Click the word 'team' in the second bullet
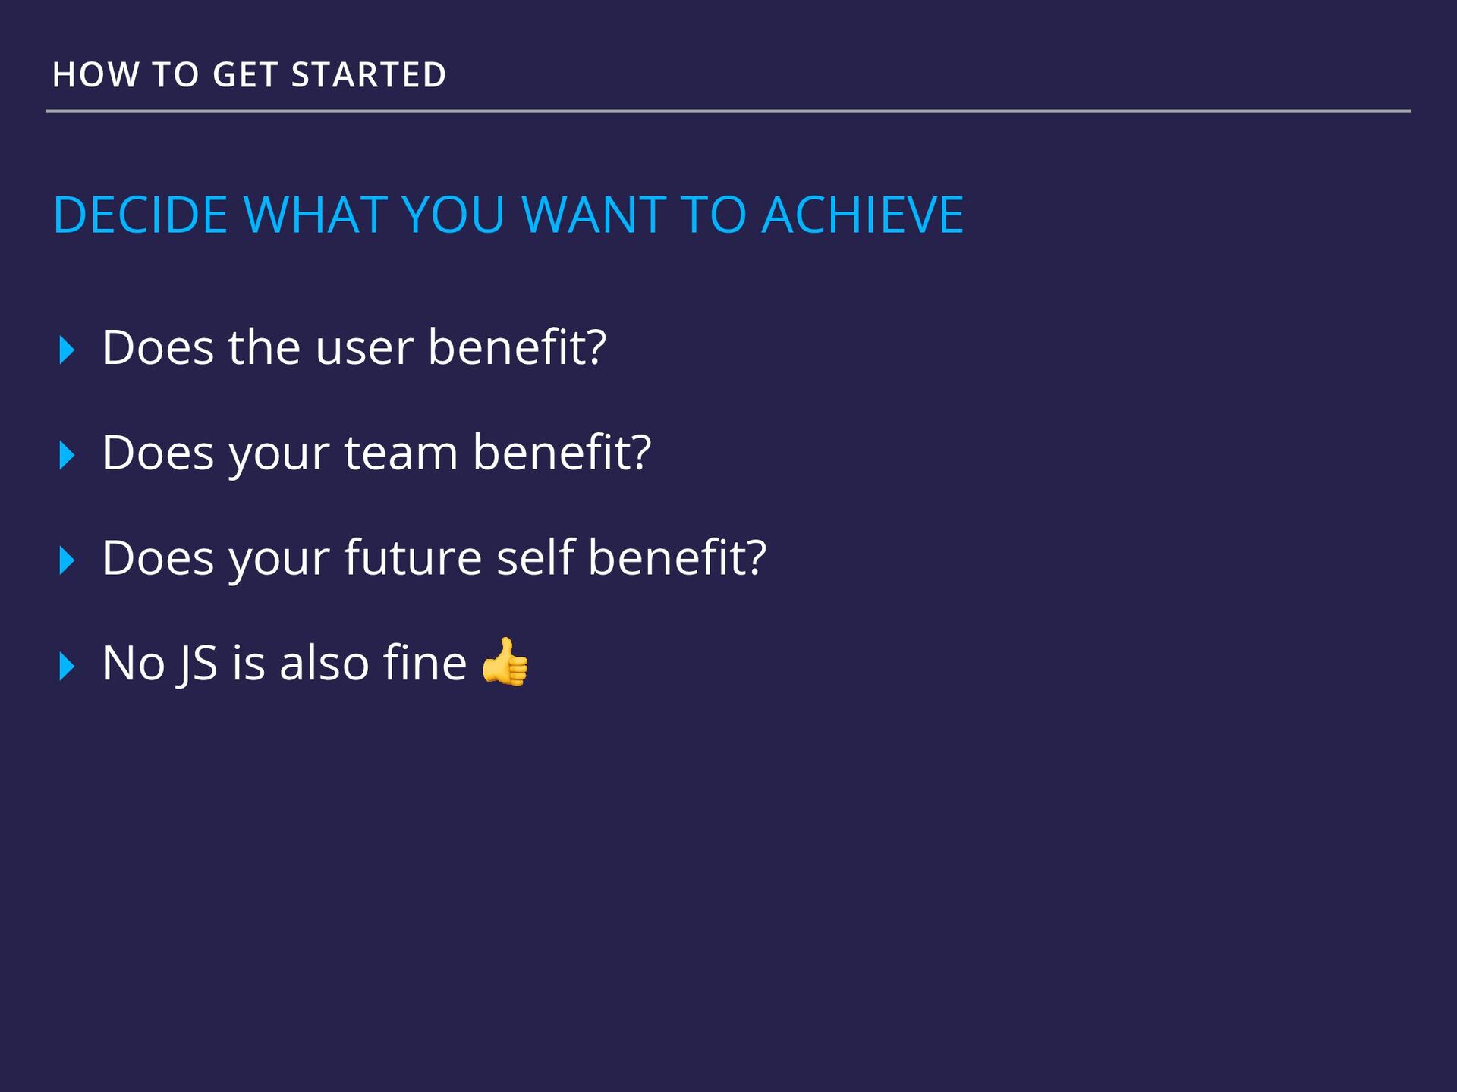This screenshot has height=1092, width=1457. [x=401, y=453]
